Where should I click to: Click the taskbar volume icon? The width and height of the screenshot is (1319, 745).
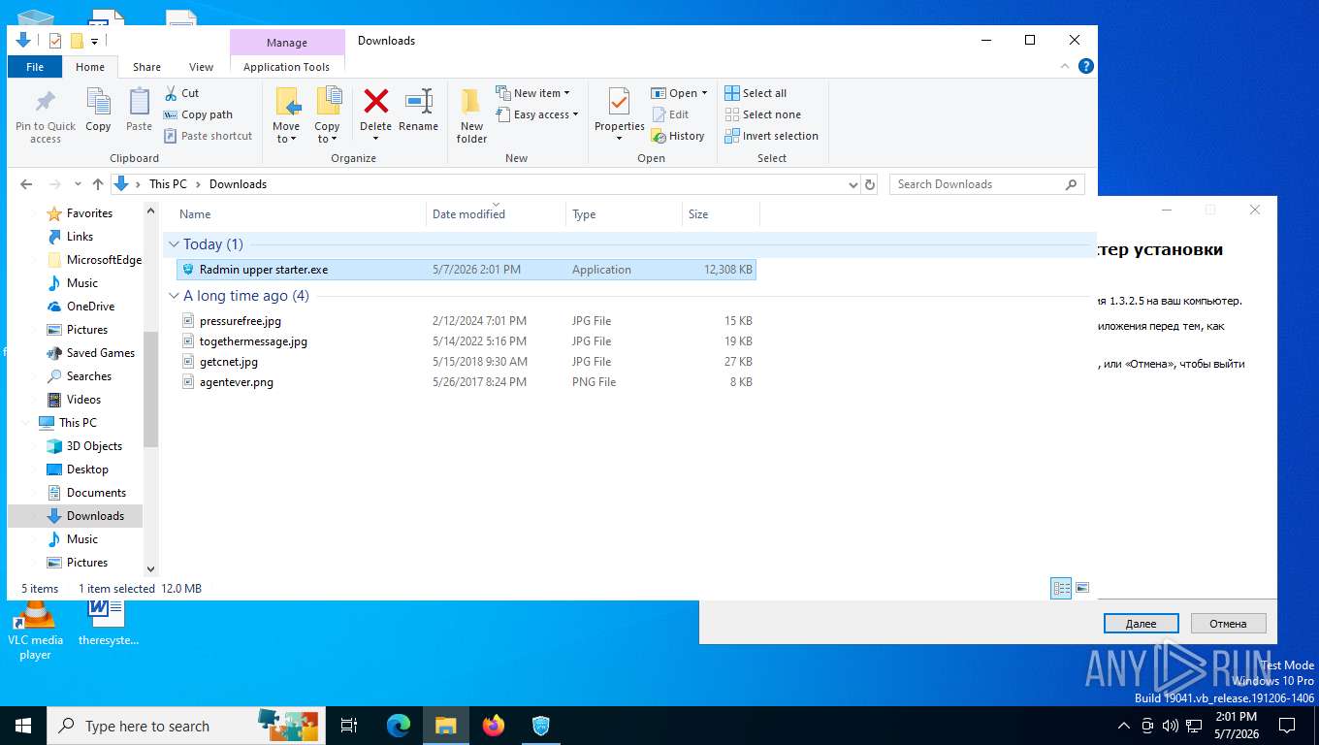tap(1170, 726)
